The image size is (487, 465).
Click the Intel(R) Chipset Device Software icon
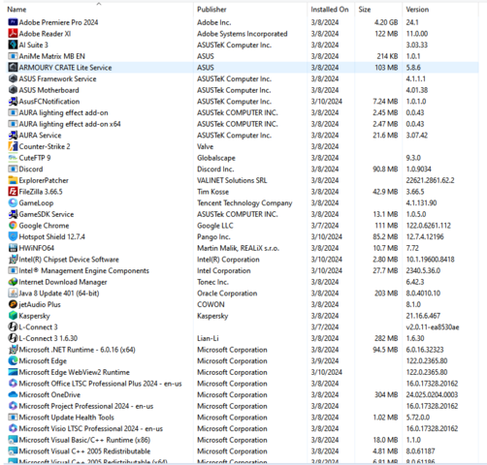[13, 260]
